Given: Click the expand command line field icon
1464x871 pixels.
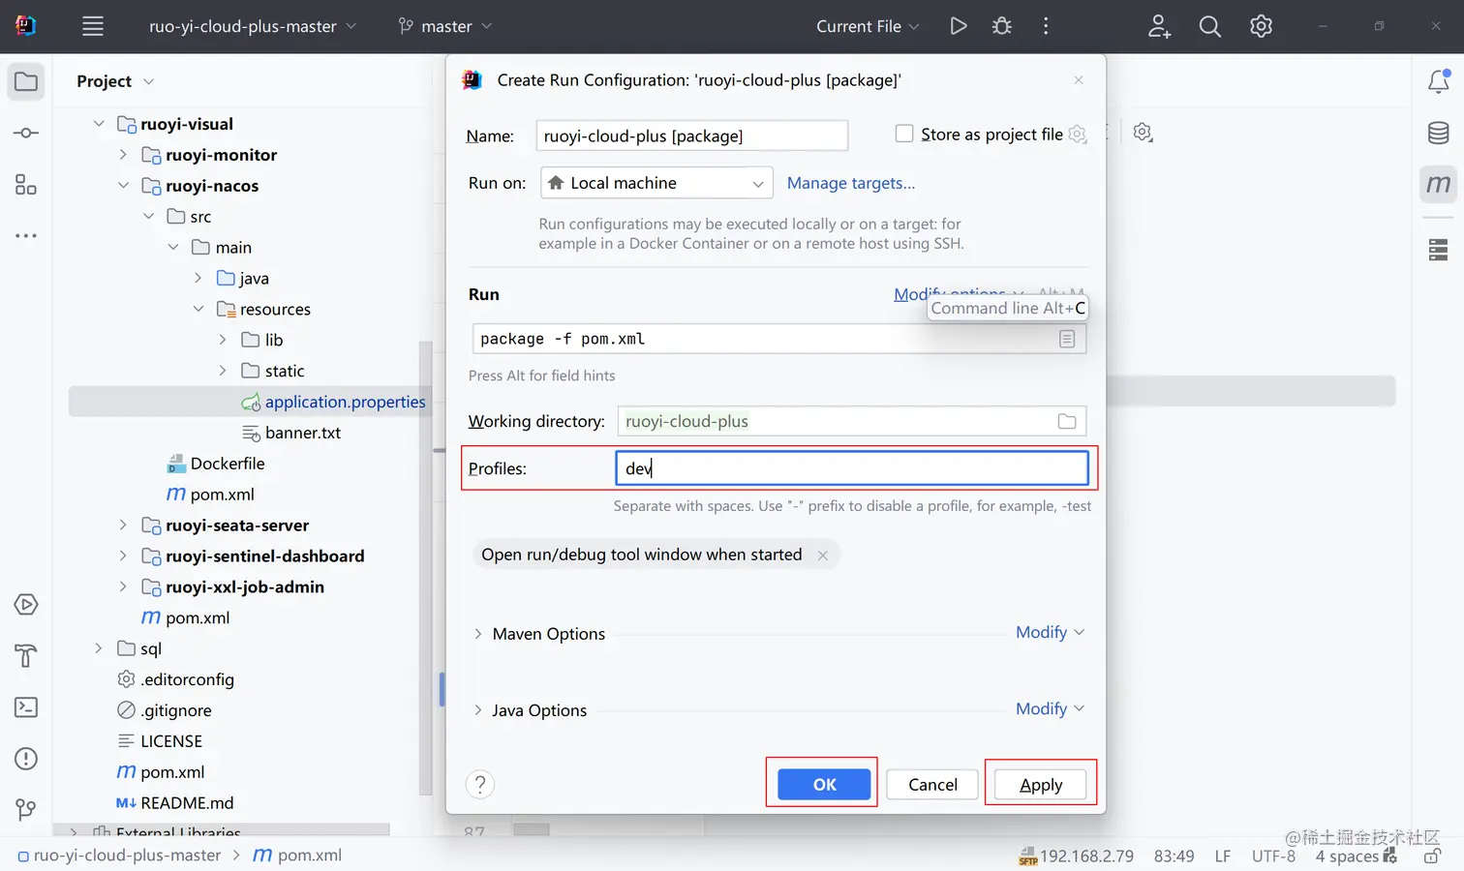Looking at the screenshot, I should coord(1067,339).
